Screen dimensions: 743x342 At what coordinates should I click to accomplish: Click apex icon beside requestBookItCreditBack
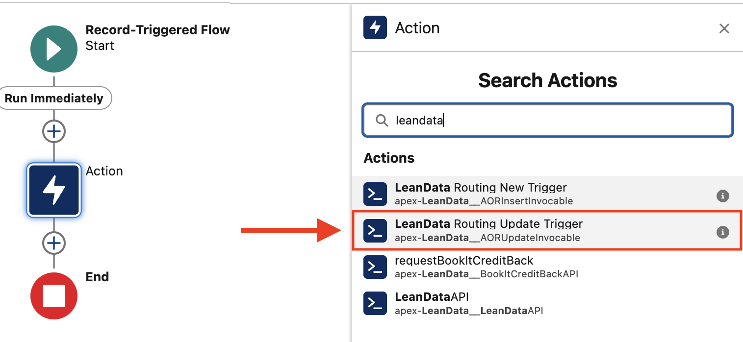pos(375,267)
